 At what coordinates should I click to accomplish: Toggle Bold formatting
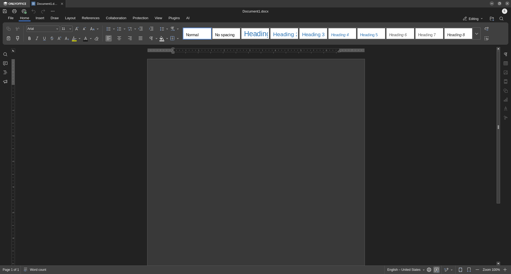pyautogui.click(x=29, y=39)
